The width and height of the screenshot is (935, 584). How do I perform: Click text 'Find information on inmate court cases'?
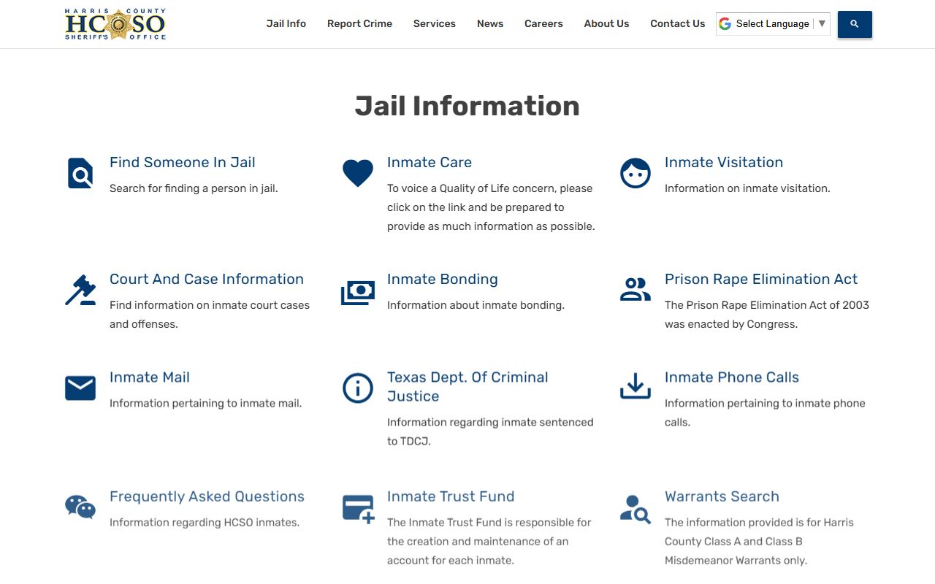pos(210,305)
